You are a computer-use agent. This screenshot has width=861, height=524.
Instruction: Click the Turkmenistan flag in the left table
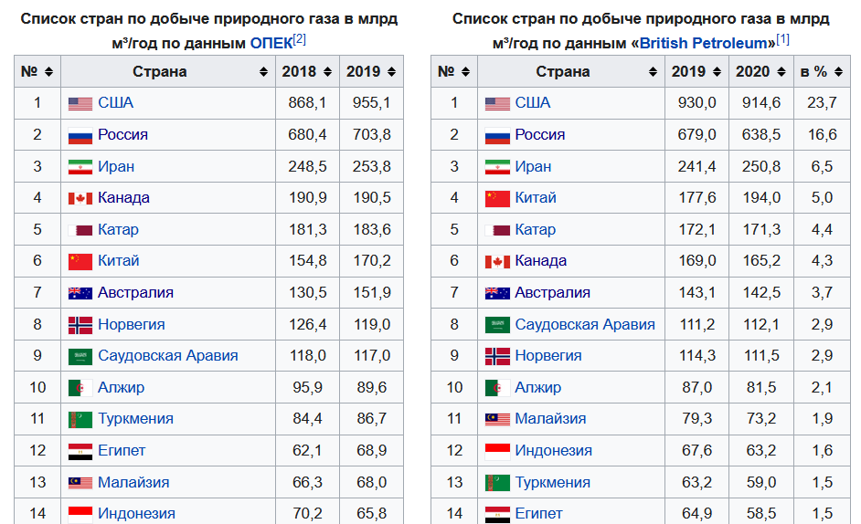click(x=80, y=420)
